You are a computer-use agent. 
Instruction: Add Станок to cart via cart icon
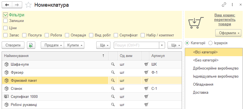[146, 88]
